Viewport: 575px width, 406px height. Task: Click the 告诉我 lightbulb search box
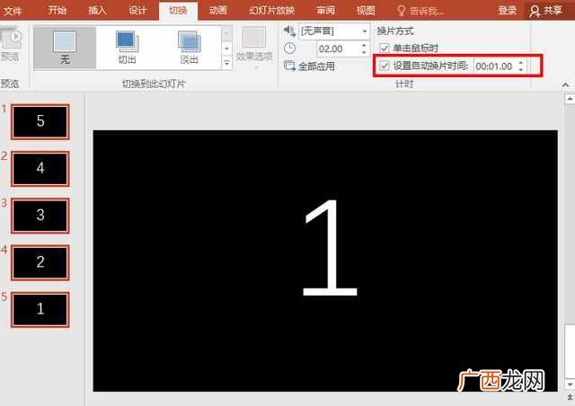point(420,11)
